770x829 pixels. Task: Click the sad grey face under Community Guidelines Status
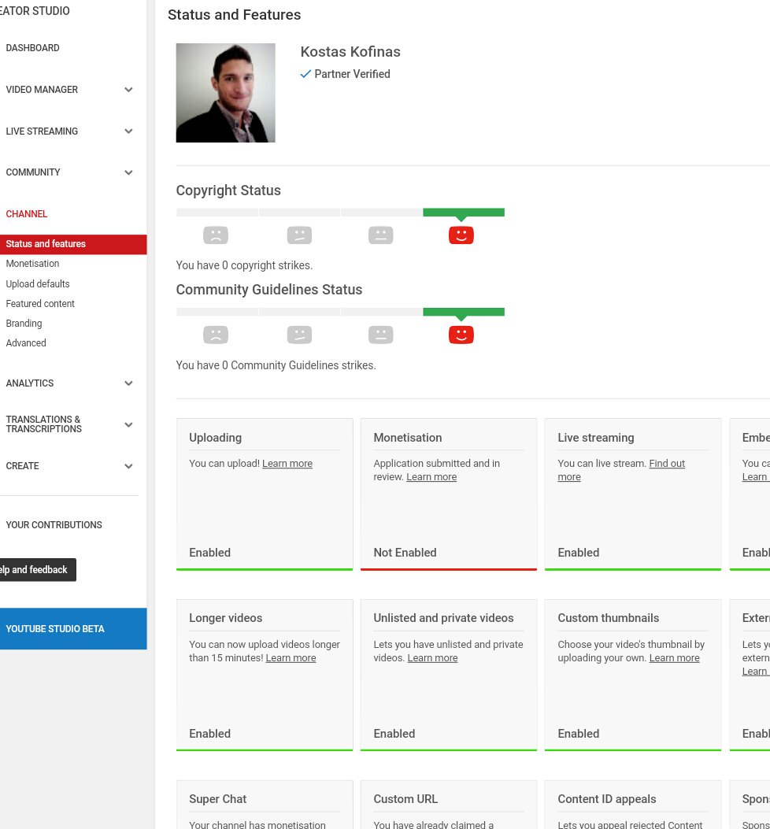click(x=216, y=335)
